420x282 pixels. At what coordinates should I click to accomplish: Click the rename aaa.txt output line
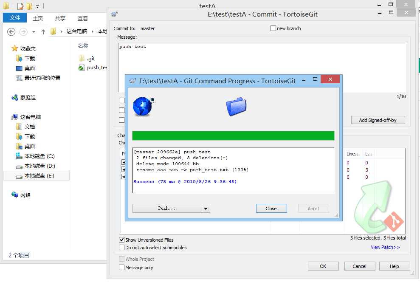192,170
